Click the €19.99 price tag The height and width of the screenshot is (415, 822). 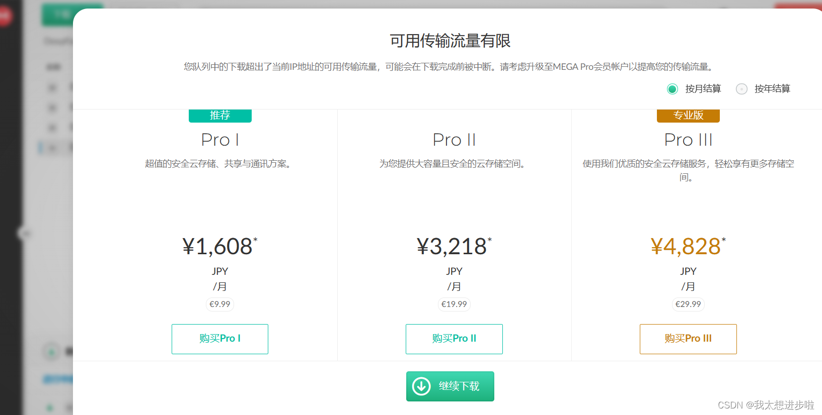pos(454,304)
